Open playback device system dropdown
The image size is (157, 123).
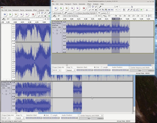pyautogui.click(x=104, y=13)
